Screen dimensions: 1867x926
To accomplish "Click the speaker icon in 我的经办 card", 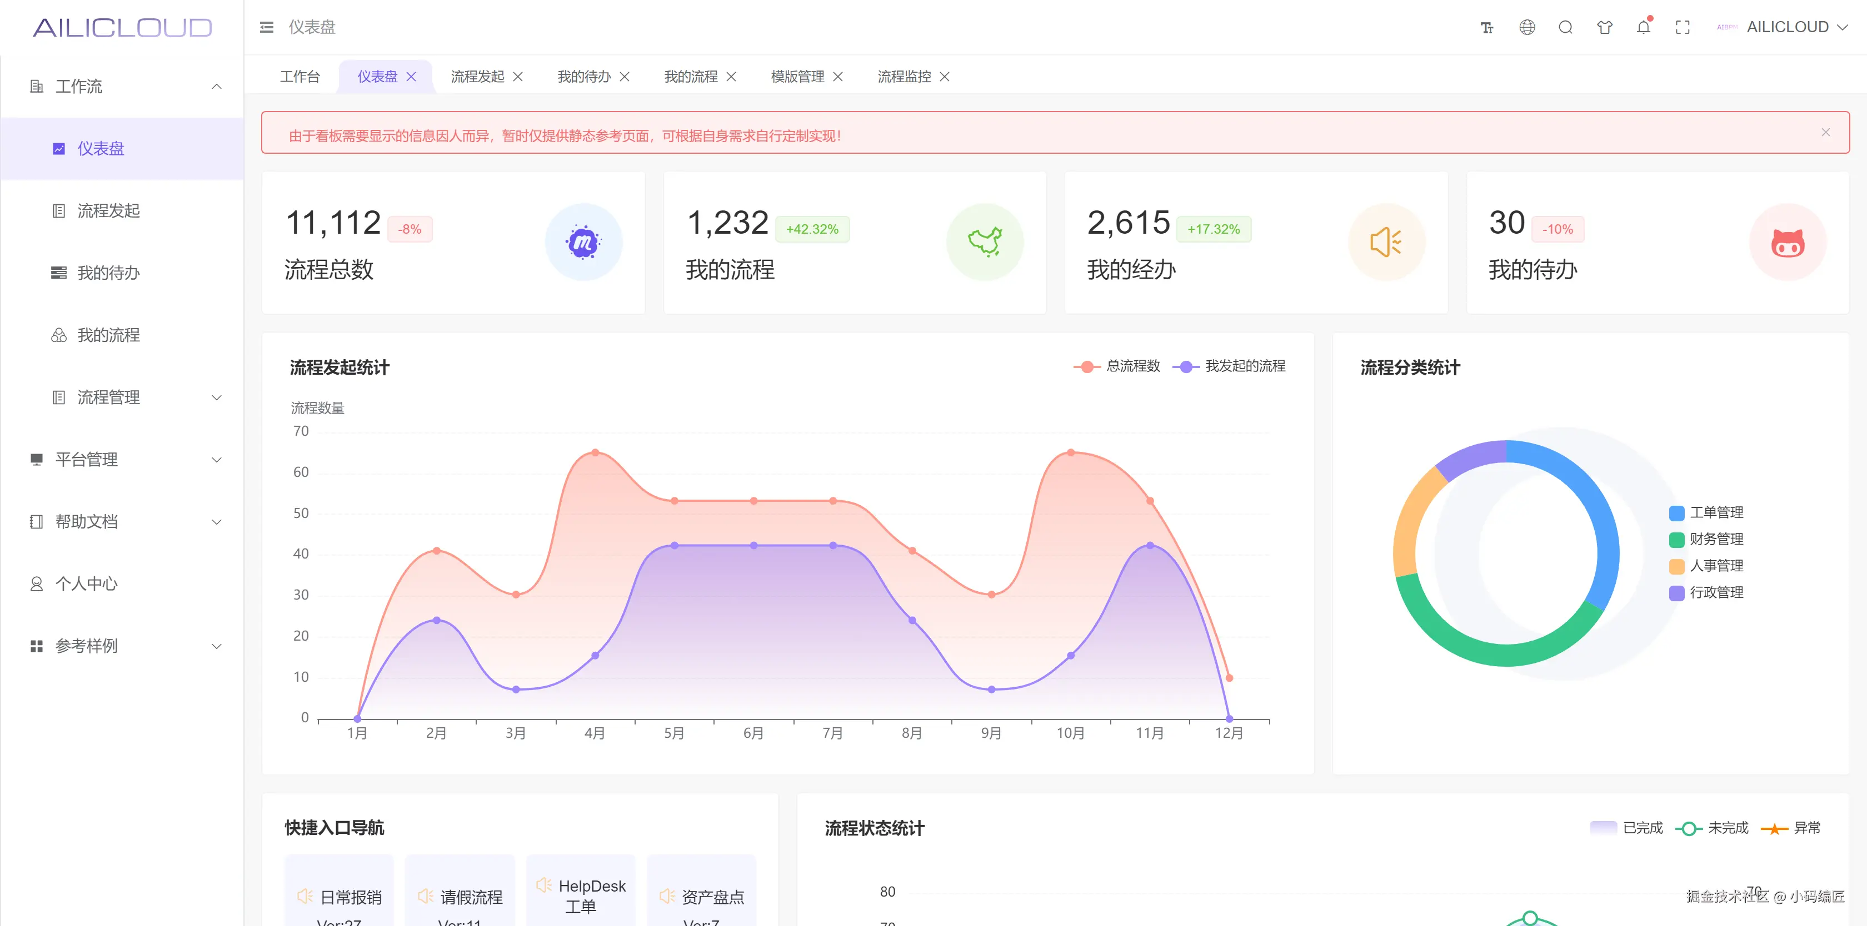I will coord(1385,242).
